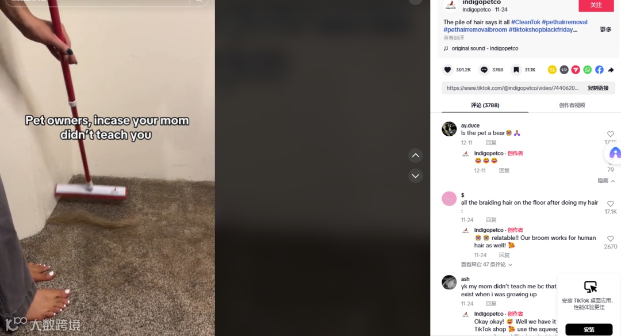621x336 pixels.
Task: Click the yellow repost icon
Action: 552,70
